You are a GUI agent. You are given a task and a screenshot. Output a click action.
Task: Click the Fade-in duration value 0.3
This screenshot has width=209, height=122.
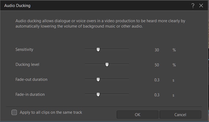coord(157,95)
